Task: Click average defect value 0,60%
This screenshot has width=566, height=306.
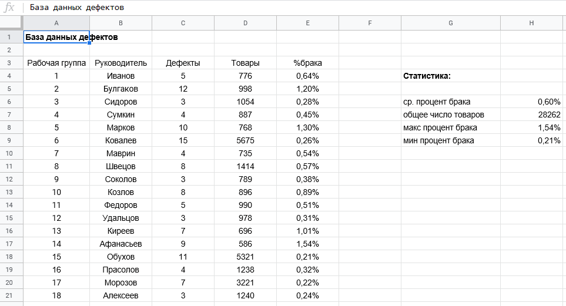Action: [x=531, y=102]
